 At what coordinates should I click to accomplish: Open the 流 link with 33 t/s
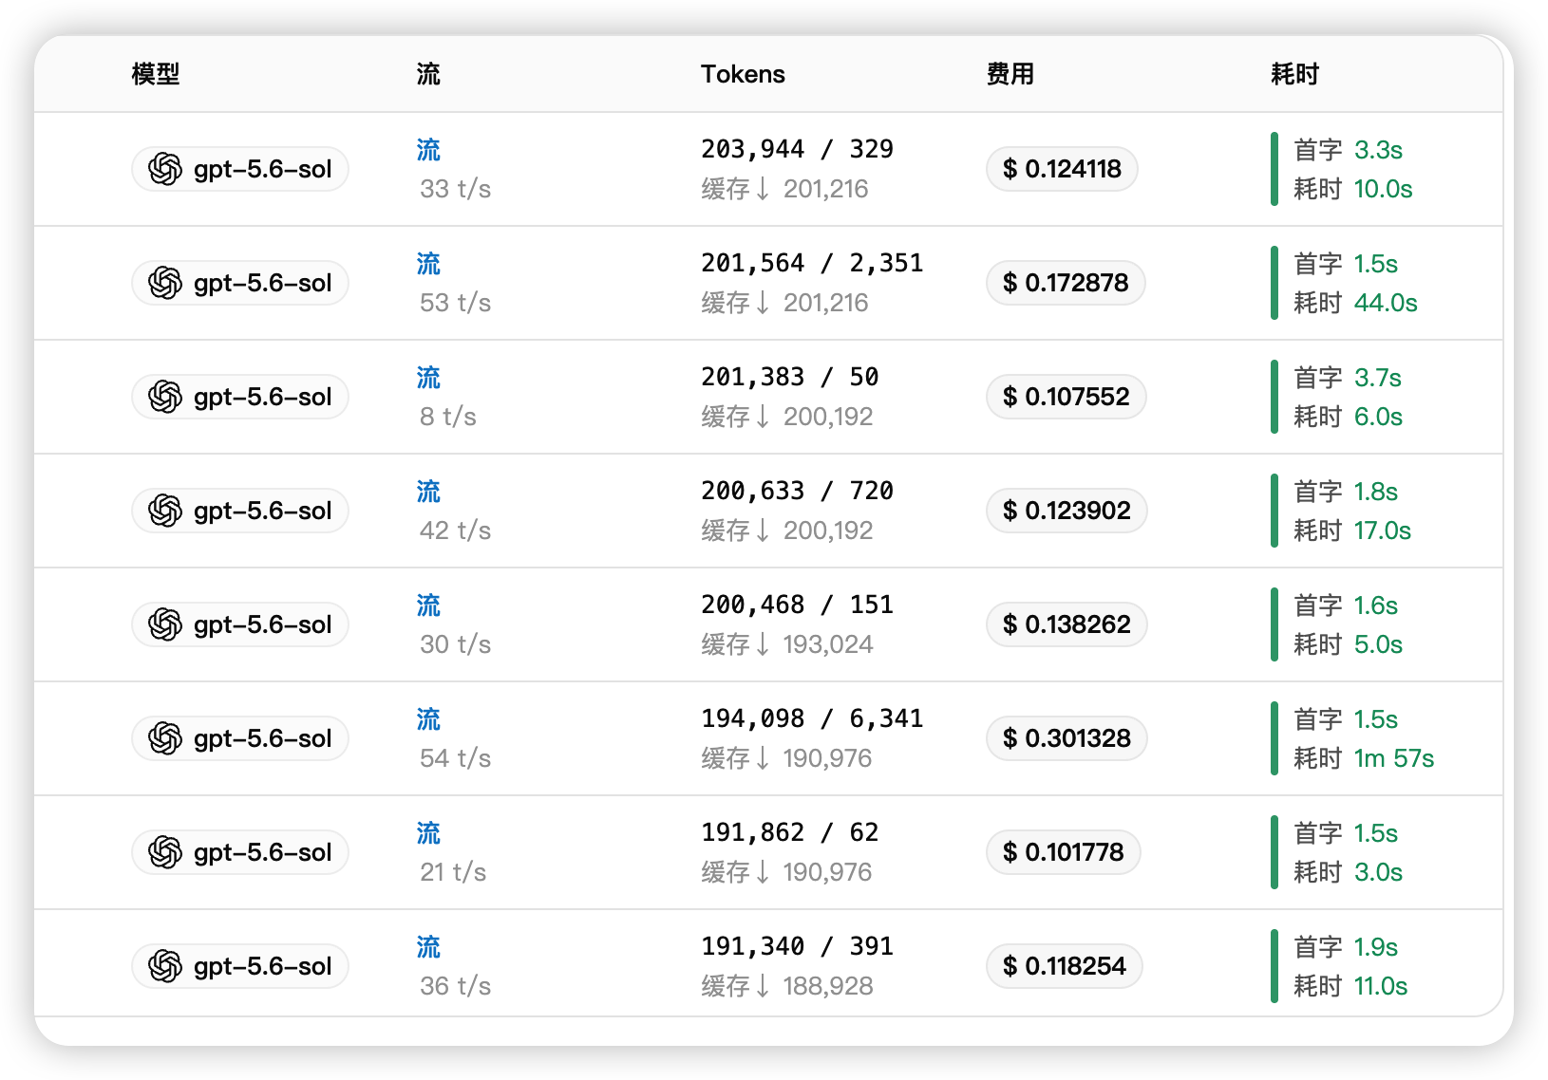tap(428, 150)
